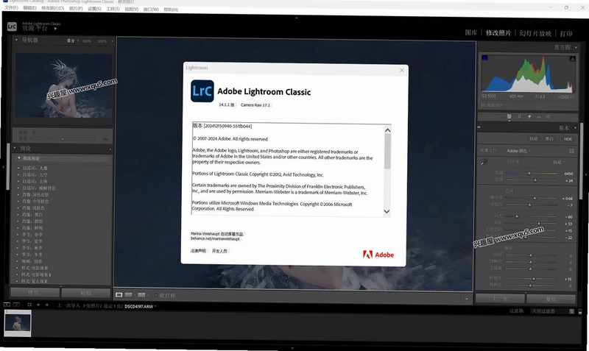Open the Adobe Color profile dropdown
The image size is (589, 351).
coord(519,151)
